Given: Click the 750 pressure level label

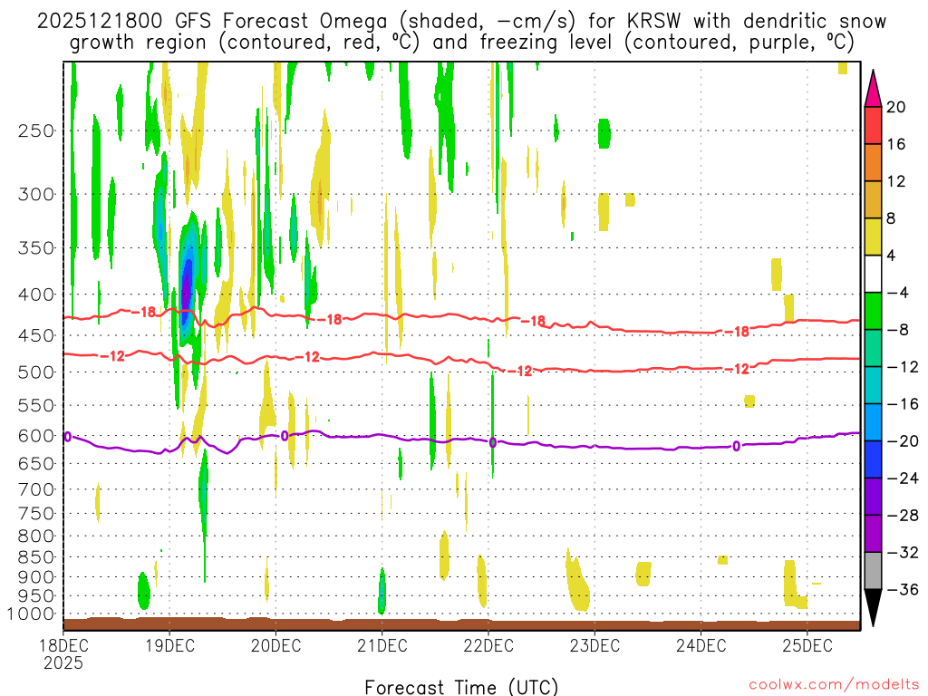Looking at the screenshot, I should [36, 514].
